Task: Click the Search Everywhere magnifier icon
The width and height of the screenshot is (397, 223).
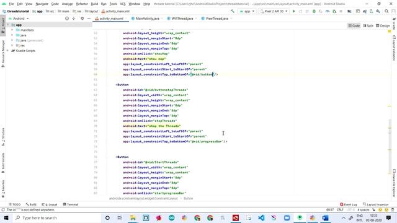Action: click(x=386, y=11)
